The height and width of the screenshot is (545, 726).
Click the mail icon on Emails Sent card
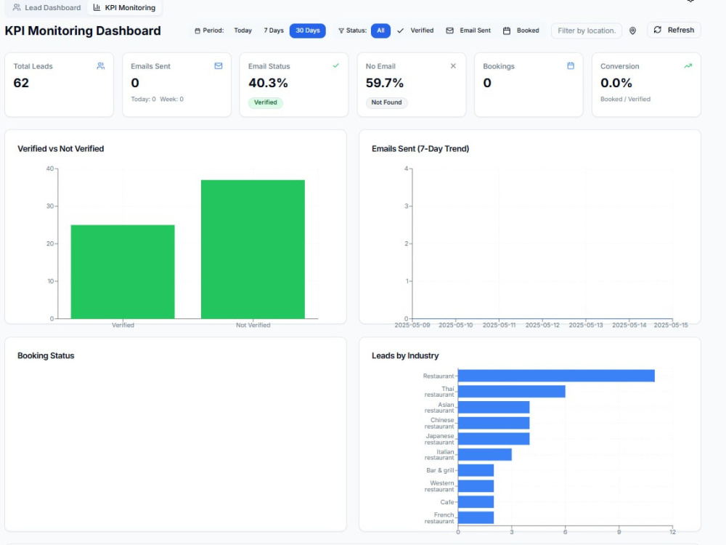point(219,66)
